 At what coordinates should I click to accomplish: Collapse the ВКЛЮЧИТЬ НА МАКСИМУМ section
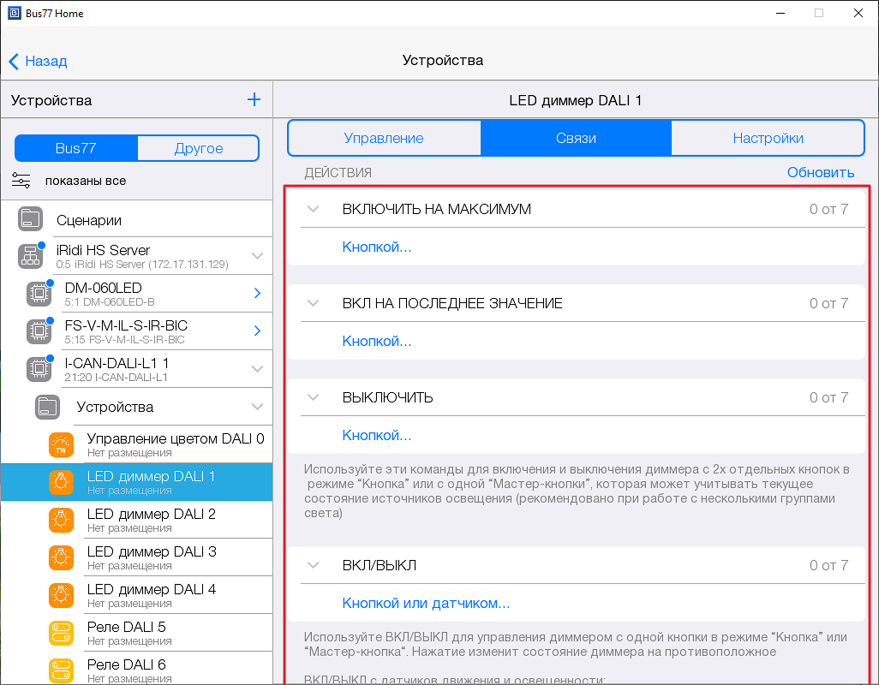[314, 209]
